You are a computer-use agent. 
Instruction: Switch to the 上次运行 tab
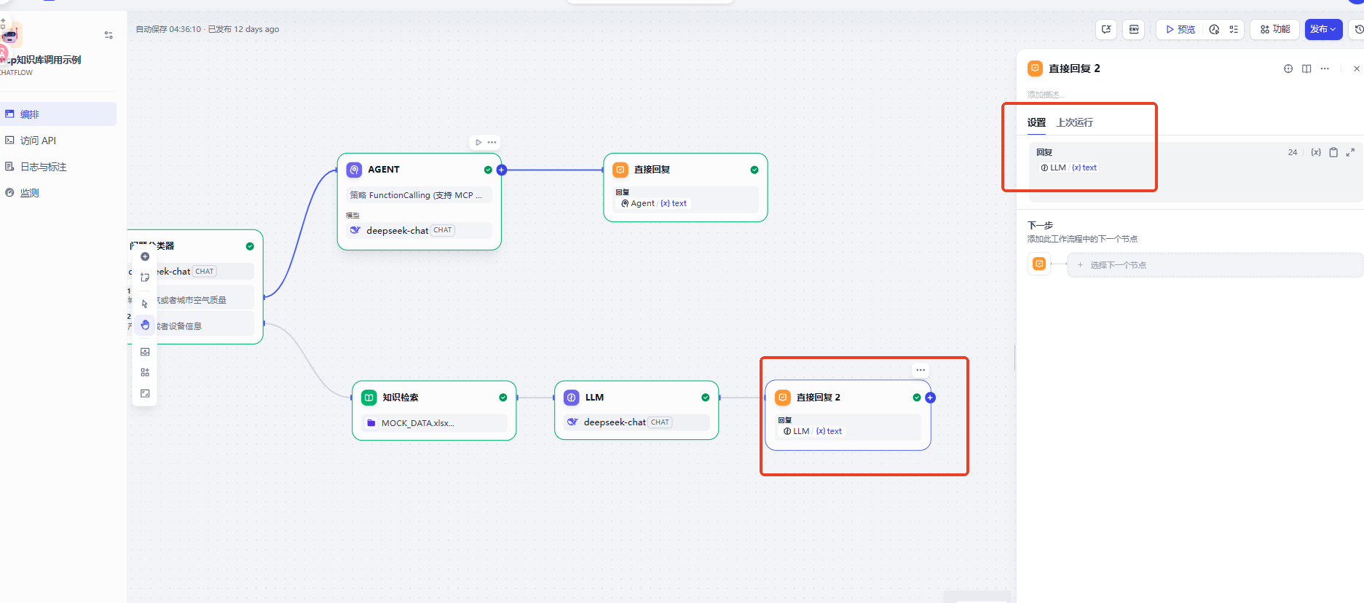1074,122
